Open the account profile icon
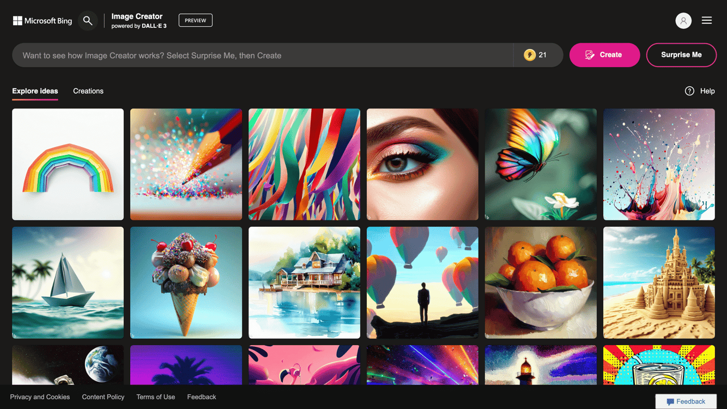This screenshot has width=727, height=409. 683,20
